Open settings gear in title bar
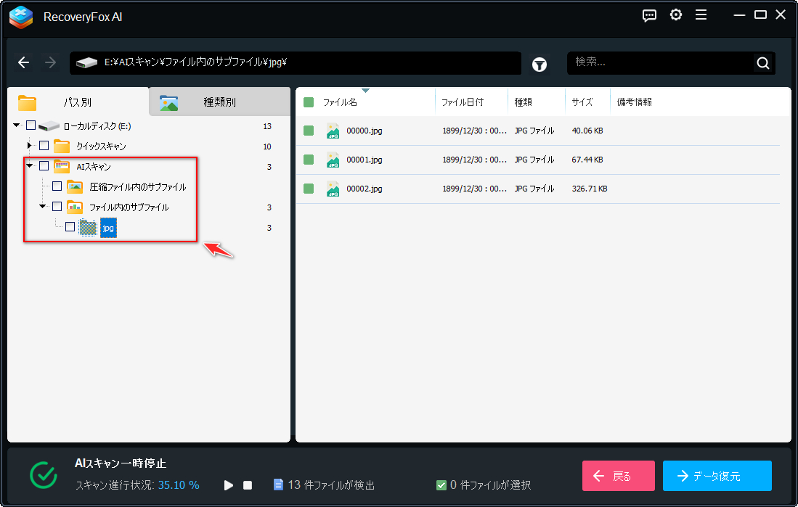This screenshot has width=798, height=507. tap(676, 15)
